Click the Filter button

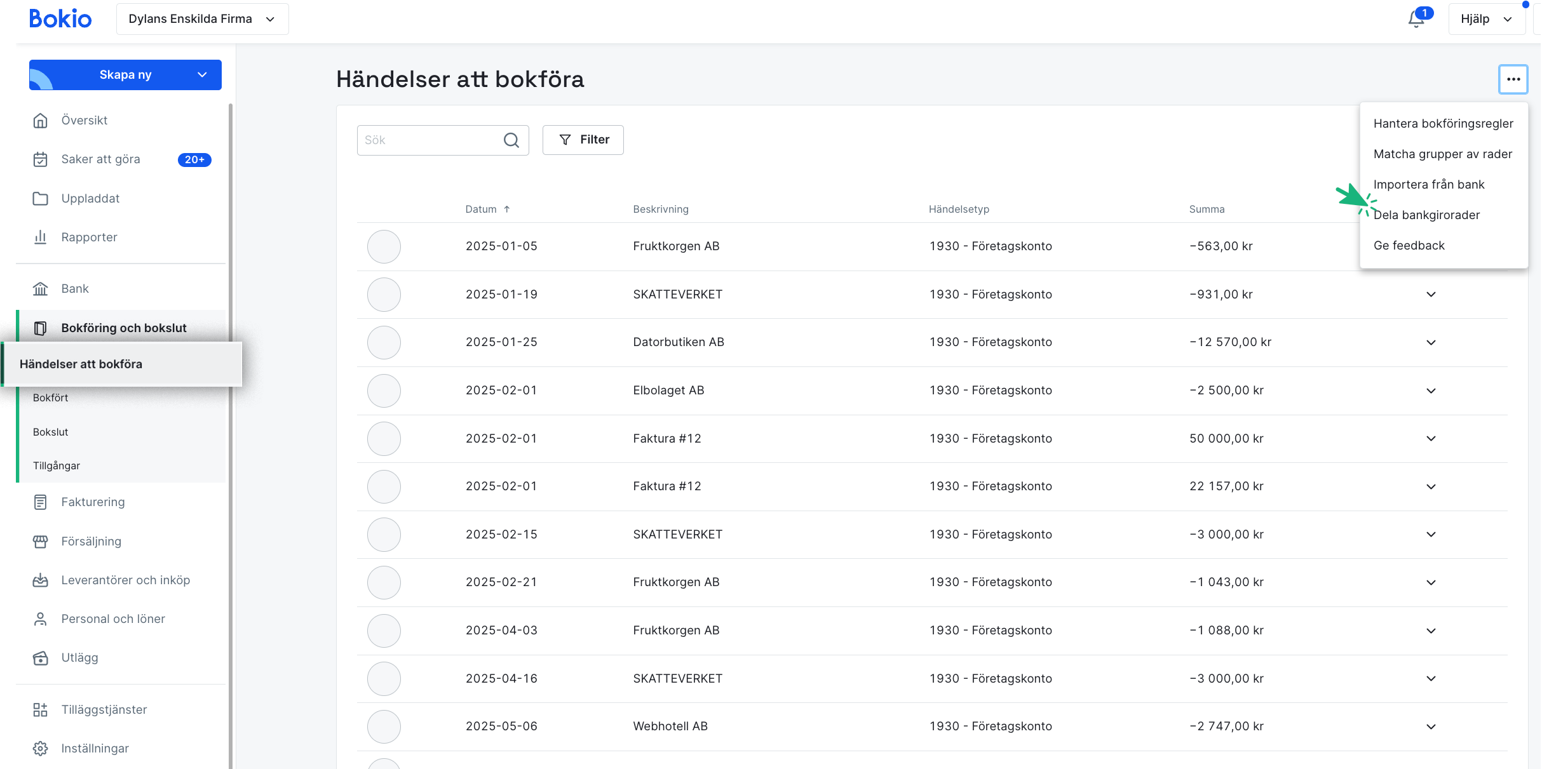(x=583, y=140)
